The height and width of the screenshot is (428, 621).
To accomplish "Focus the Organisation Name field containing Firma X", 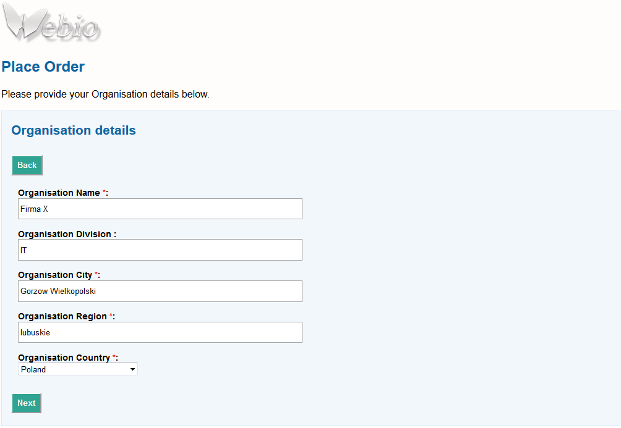I will point(160,209).
